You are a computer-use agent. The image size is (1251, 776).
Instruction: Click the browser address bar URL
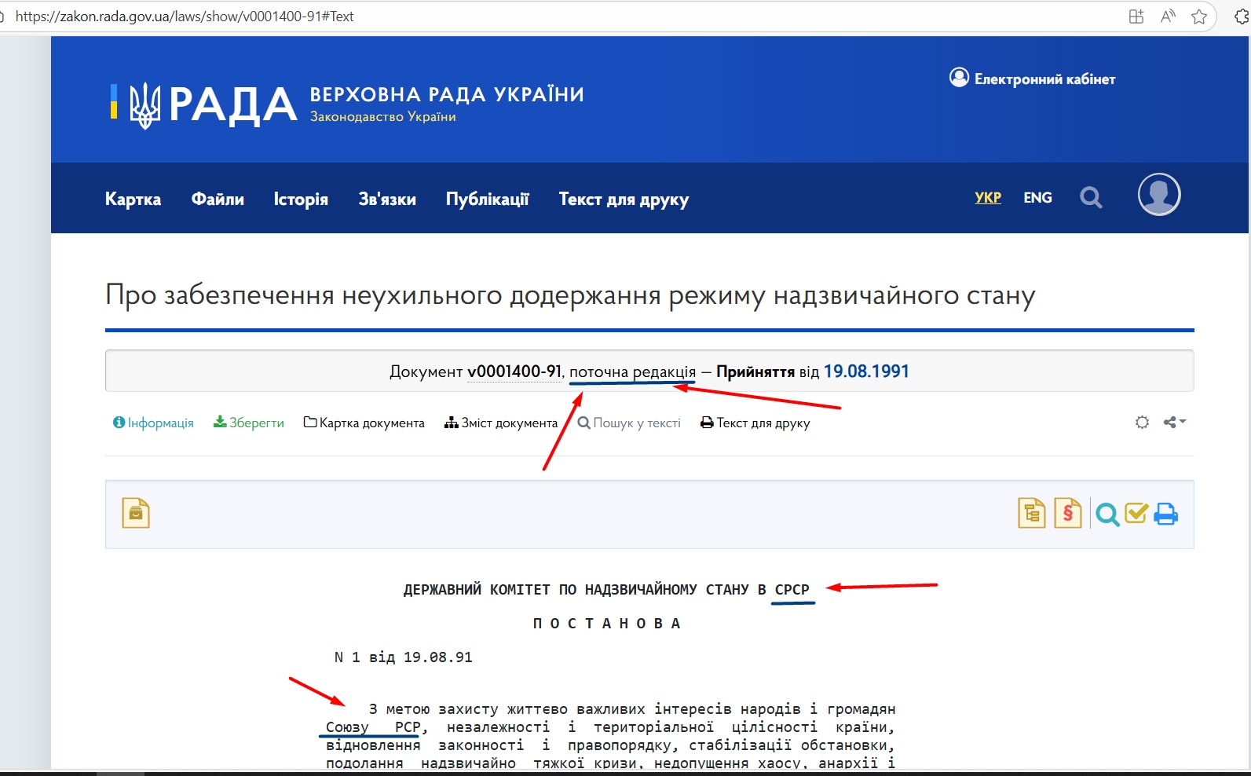point(185,16)
